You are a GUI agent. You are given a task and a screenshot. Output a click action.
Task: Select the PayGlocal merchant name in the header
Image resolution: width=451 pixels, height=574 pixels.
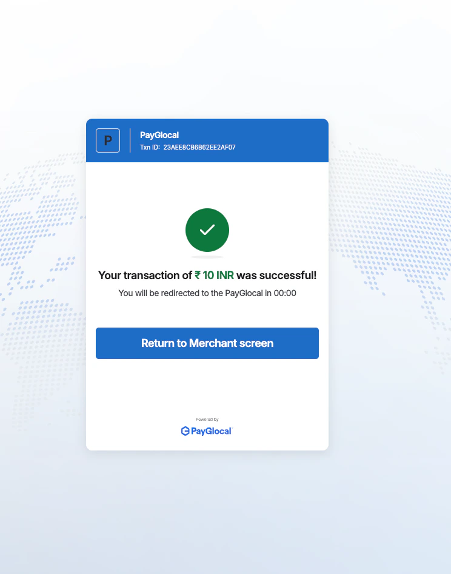click(x=159, y=135)
